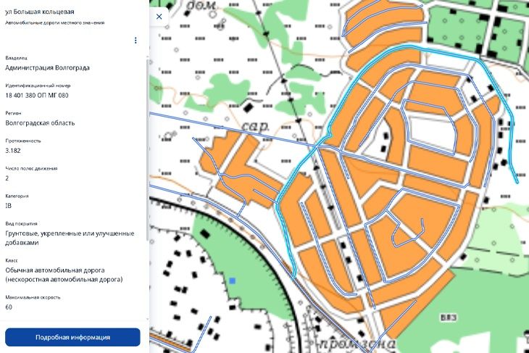Click owner value Администрация Волгограда

coord(48,67)
